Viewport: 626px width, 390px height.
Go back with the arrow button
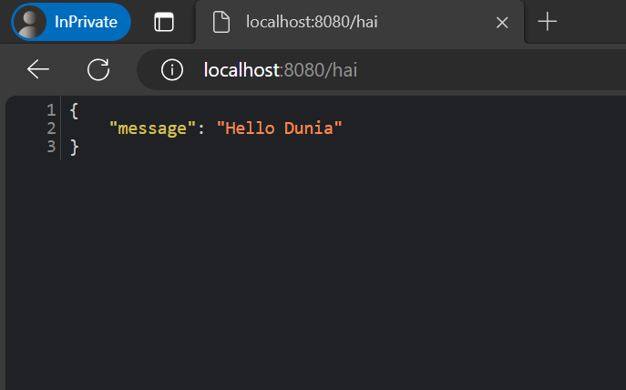(x=38, y=69)
